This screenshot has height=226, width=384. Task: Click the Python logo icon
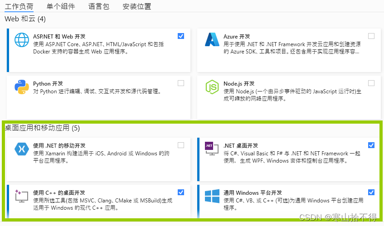coord(22,87)
